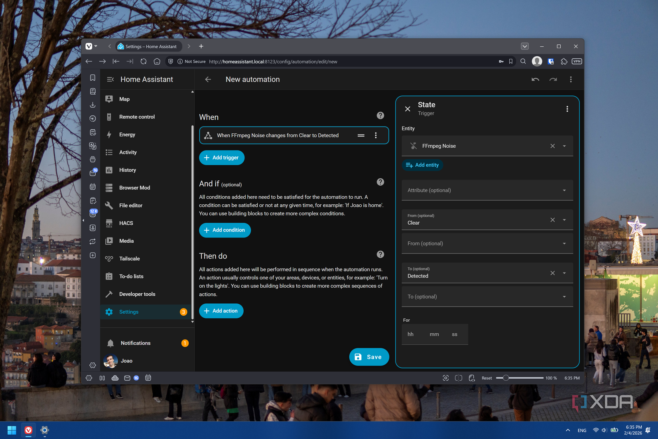This screenshot has height=439, width=658.
Task: Click the browser home icon
Action: [157, 61]
